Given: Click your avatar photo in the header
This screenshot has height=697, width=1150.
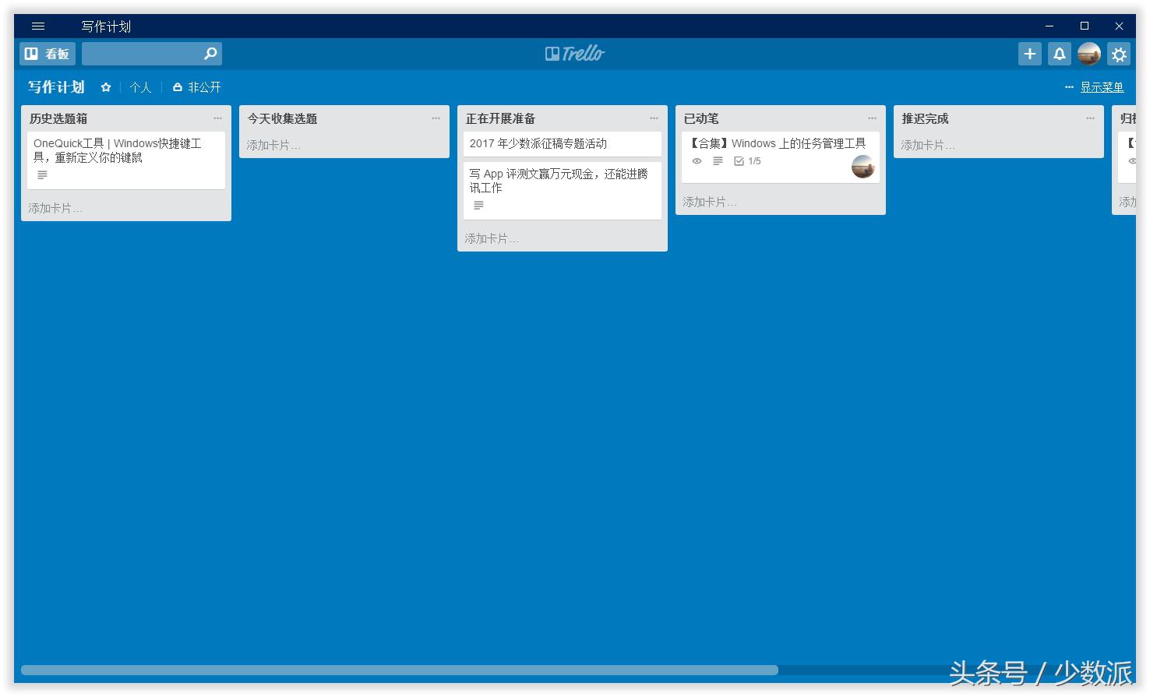Looking at the screenshot, I should (1088, 54).
